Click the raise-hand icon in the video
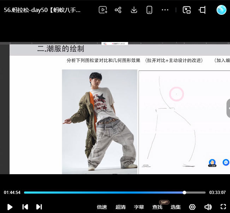Image resolution: width=230 pixels, height=213 pixels. pyautogui.click(x=212, y=163)
